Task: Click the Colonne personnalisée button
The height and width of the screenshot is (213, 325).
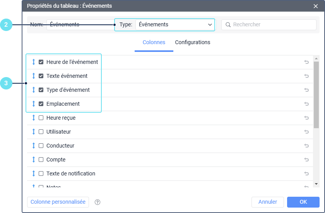Action: [58, 202]
